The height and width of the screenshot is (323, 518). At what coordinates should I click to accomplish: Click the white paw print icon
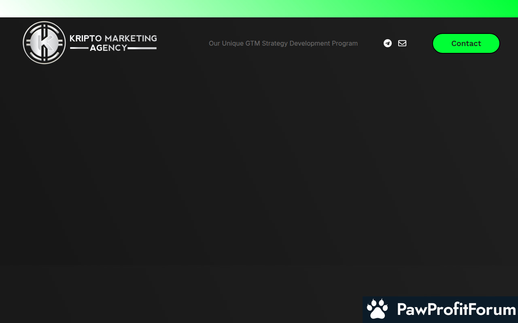click(377, 309)
